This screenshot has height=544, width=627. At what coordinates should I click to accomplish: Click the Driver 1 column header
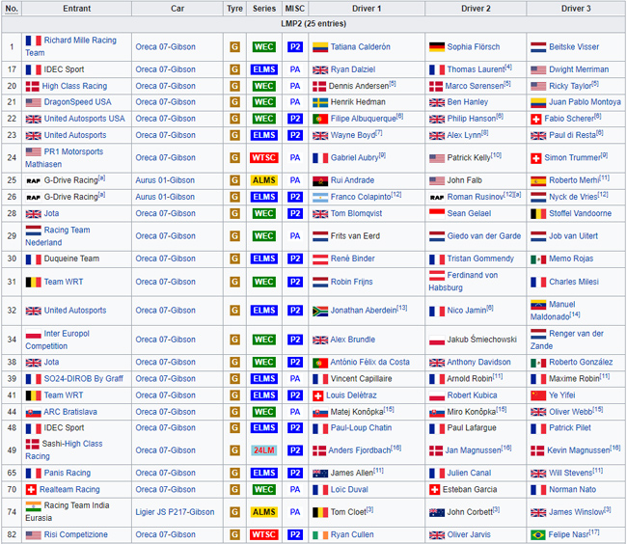point(367,9)
